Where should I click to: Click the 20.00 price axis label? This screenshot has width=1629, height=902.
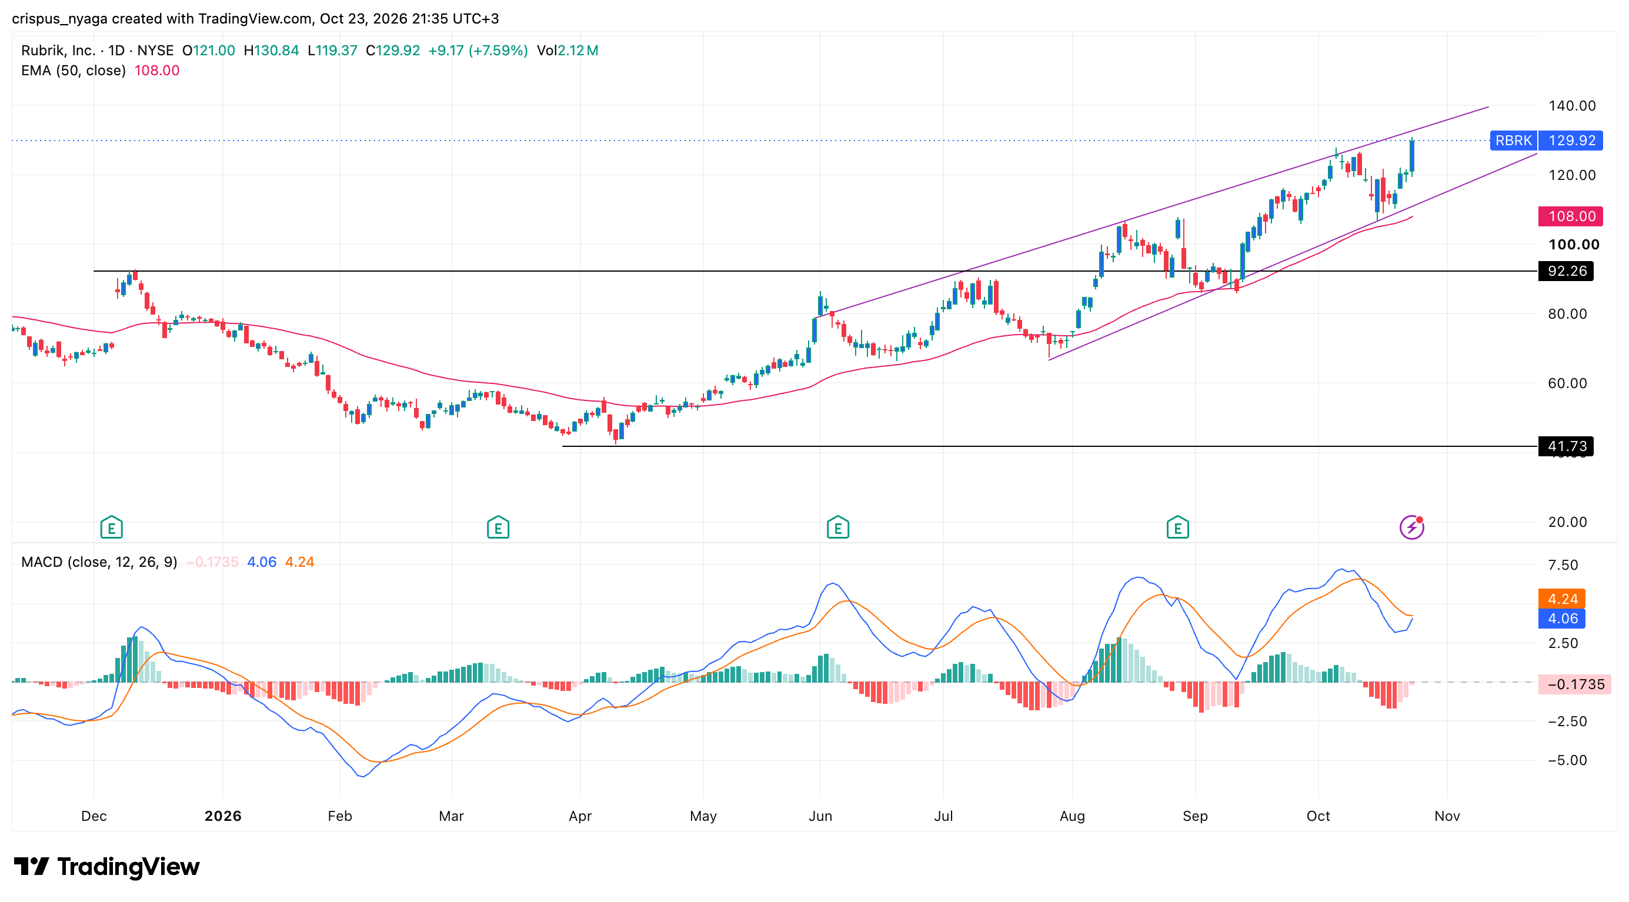1567,522
